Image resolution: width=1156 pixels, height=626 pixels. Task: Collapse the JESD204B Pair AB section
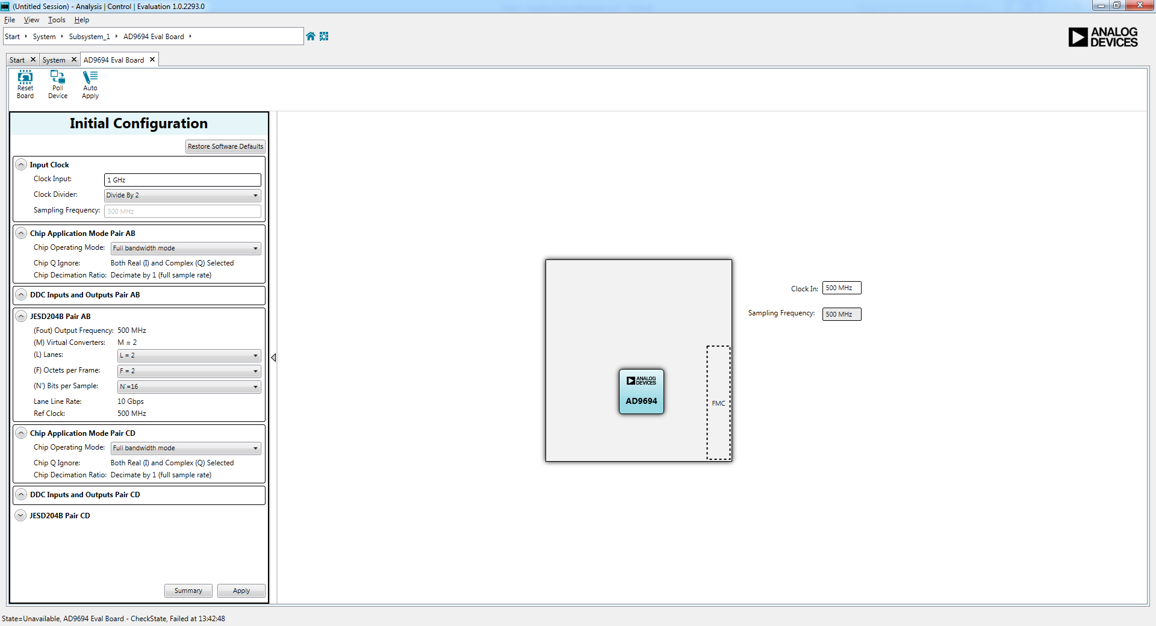[21, 317]
